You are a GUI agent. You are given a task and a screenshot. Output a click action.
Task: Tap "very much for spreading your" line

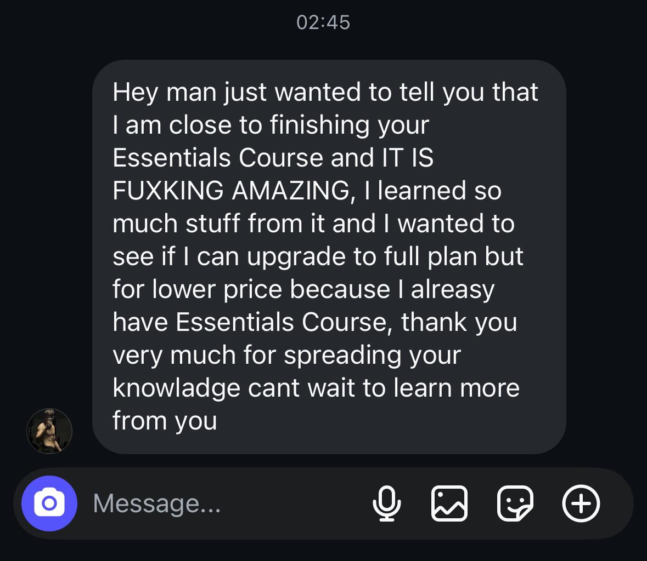286,355
